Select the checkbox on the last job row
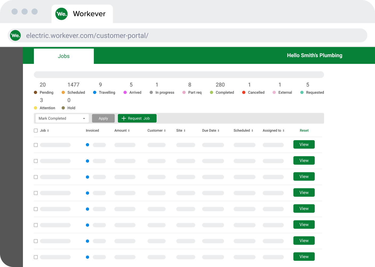This screenshot has height=267, width=375. click(36, 257)
